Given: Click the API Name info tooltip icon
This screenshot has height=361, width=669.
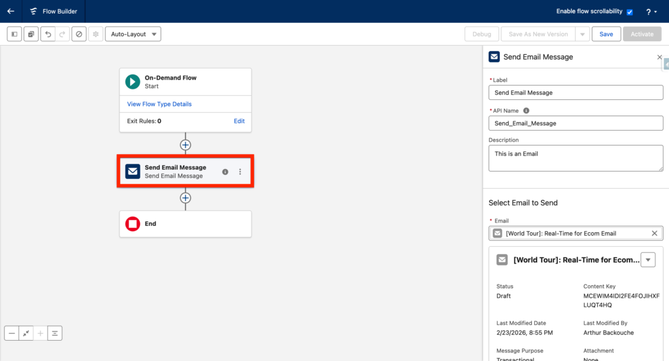Looking at the screenshot, I should [527, 111].
